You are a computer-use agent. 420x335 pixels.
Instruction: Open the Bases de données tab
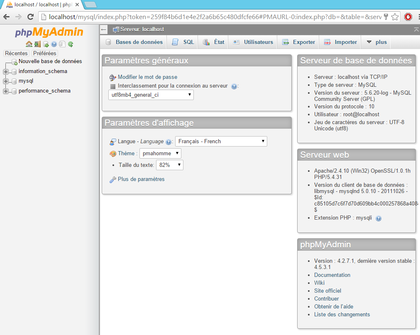pos(134,42)
